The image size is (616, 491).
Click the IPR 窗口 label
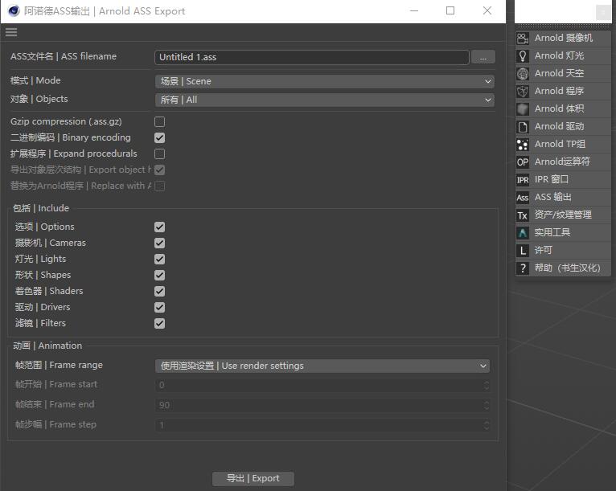(551, 180)
